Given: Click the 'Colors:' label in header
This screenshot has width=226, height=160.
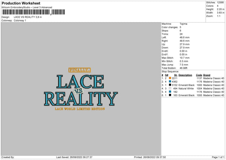Looking at the screenshot, I should [210, 6].
